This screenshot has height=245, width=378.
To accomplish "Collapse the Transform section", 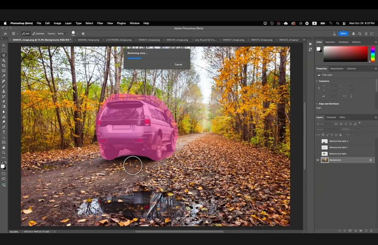I will point(317,81).
